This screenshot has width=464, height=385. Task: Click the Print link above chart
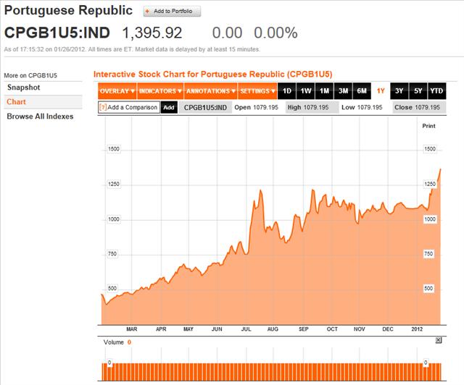[x=428, y=126]
